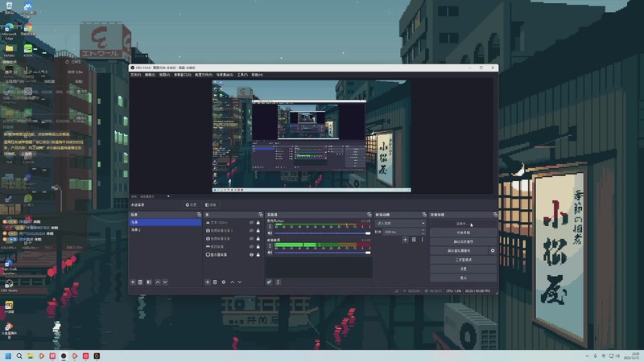Decrease transition duration with stepper down arrow
The width and height of the screenshot is (644, 362).
click(423, 233)
